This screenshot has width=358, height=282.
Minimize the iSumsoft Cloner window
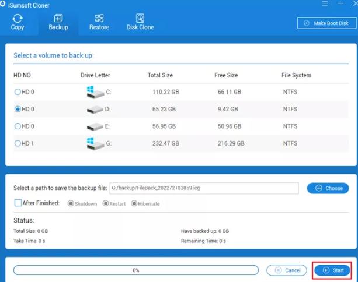(340, 3)
